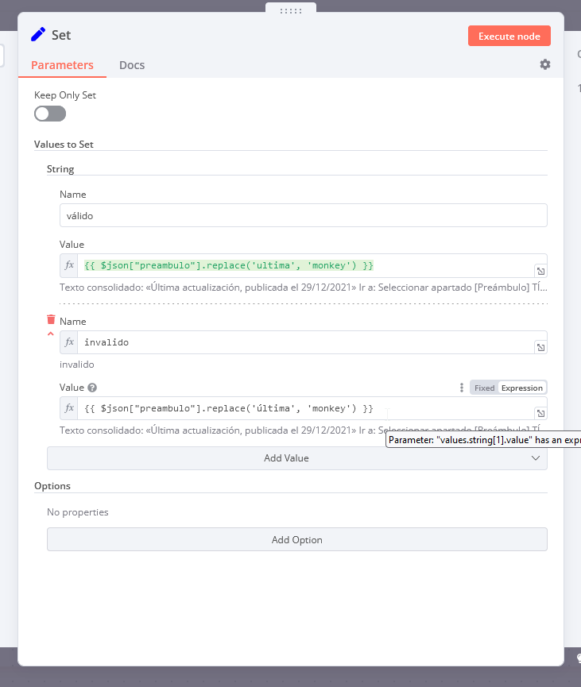Select the Parameters tab

[x=62, y=65]
